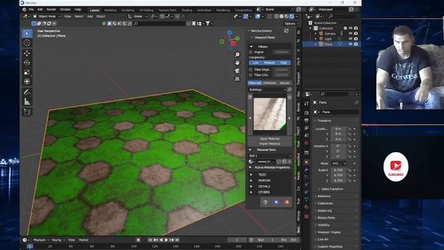Select the Transform tool in the viewport toolbar
Screen dimensions: 444x250
click(27, 81)
